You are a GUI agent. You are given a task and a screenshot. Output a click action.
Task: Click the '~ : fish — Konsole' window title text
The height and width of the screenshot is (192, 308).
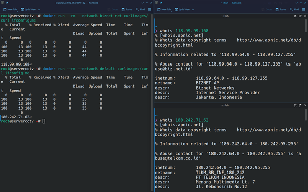point(231,3)
